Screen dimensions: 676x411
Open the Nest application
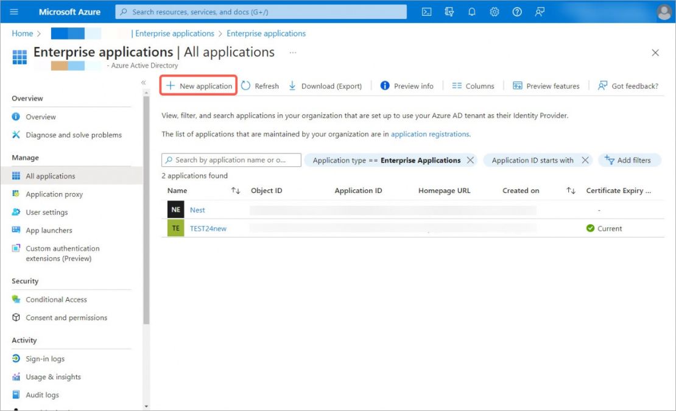[197, 210]
